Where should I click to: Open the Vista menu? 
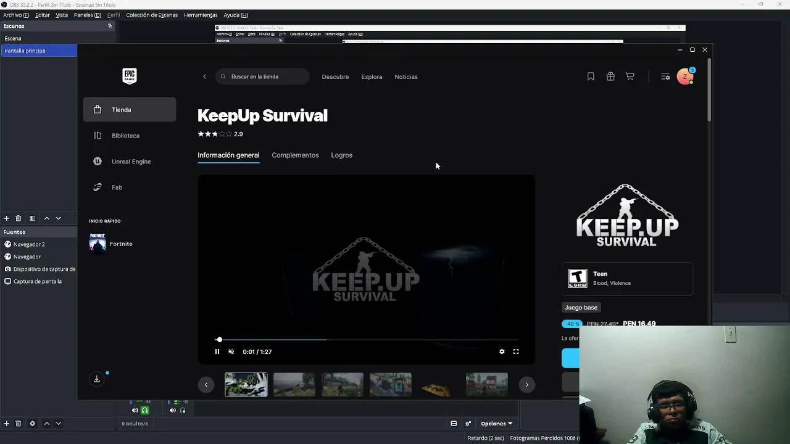click(62, 15)
